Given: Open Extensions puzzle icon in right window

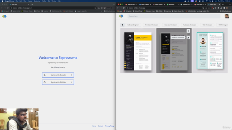Looking at the screenshot, I should [x=218, y=8].
